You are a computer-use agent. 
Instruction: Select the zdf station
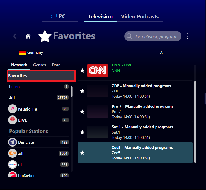point(38,153)
